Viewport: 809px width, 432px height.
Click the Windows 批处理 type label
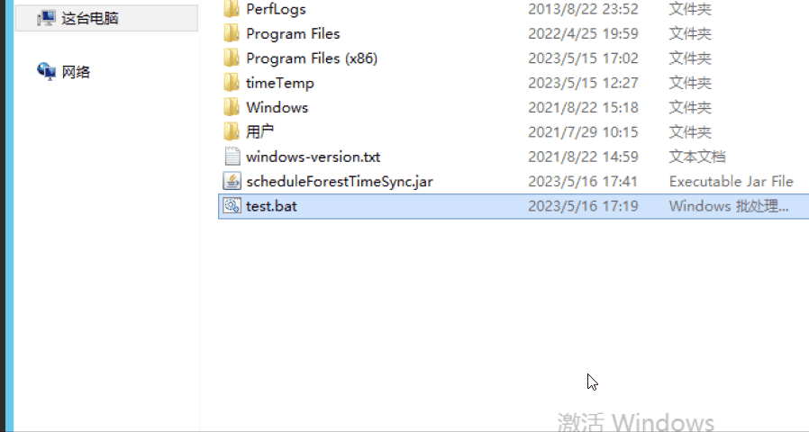pyautogui.click(x=729, y=206)
